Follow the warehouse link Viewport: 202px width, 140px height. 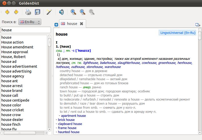pos(113,67)
